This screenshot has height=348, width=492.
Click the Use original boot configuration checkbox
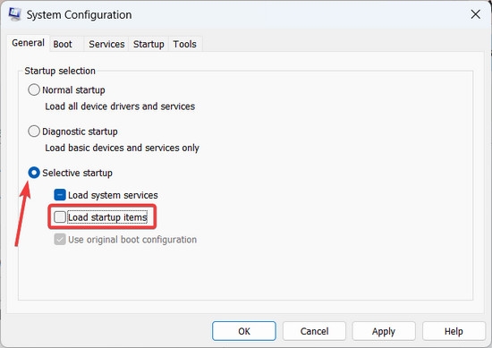[x=60, y=240]
